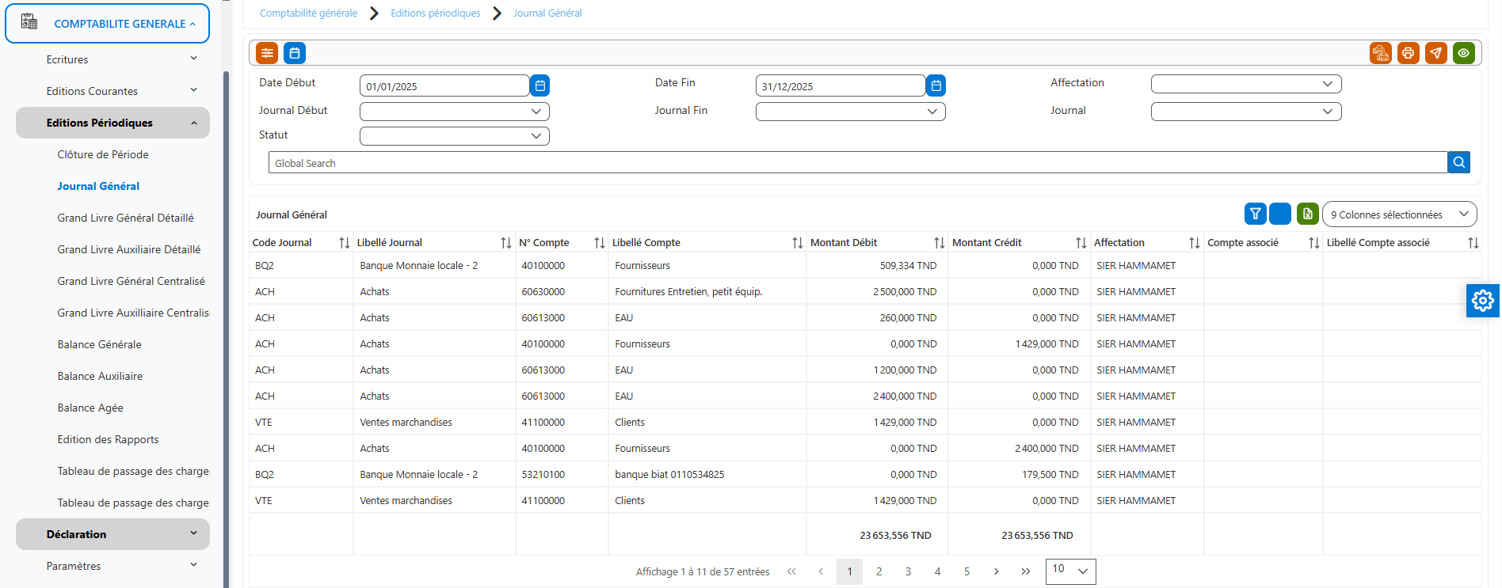1502x588 pixels.
Task: Click the Comptabilité générale breadcrumb link
Action: (308, 13)
